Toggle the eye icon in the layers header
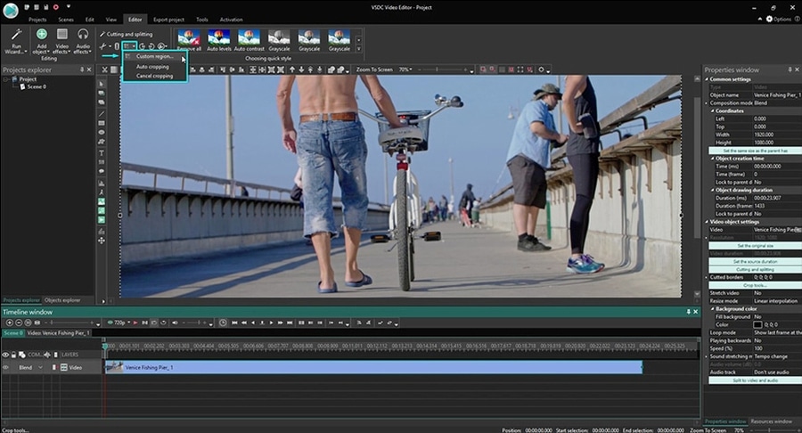802x433 pixels. click(6, 354)
